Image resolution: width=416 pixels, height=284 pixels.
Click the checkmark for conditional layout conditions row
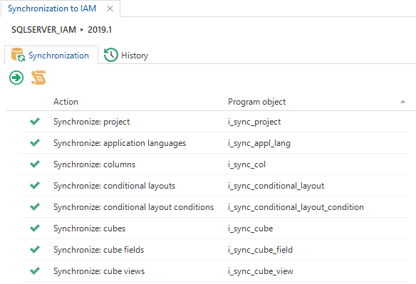pyautogui.click(x=35, y=206)
